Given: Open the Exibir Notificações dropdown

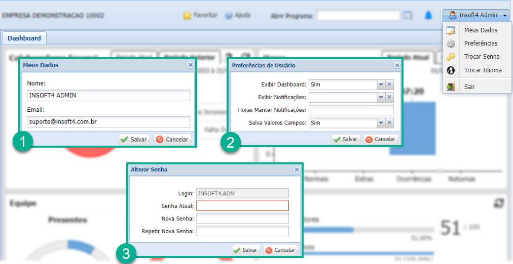Looking at the screenshot, I should pyautogui.click(x=381, y=97).
